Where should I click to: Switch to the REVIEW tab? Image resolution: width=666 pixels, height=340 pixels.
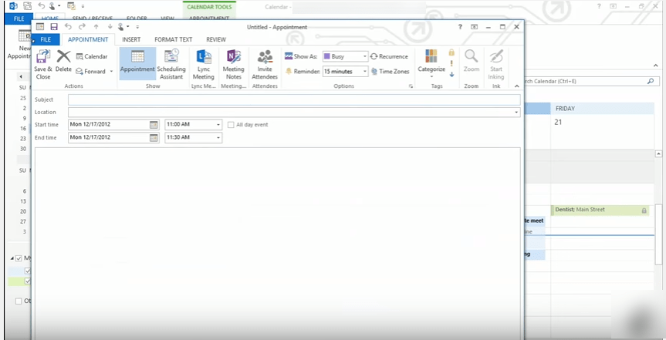(216, 39)
